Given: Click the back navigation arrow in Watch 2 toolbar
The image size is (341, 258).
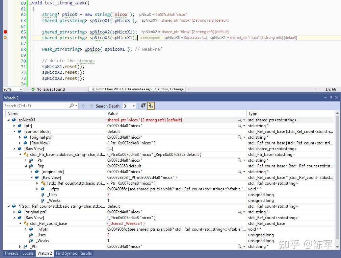Looking at the screenshot, I should [84, 105].
